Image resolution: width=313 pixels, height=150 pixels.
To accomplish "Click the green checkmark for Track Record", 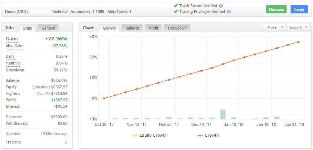I will tap(175, 6).
